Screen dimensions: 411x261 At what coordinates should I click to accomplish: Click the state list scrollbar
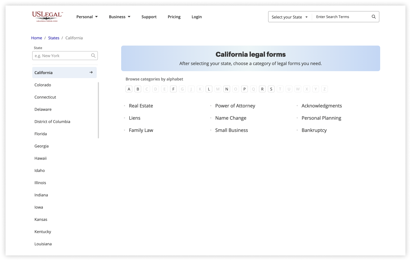point(98,110)
